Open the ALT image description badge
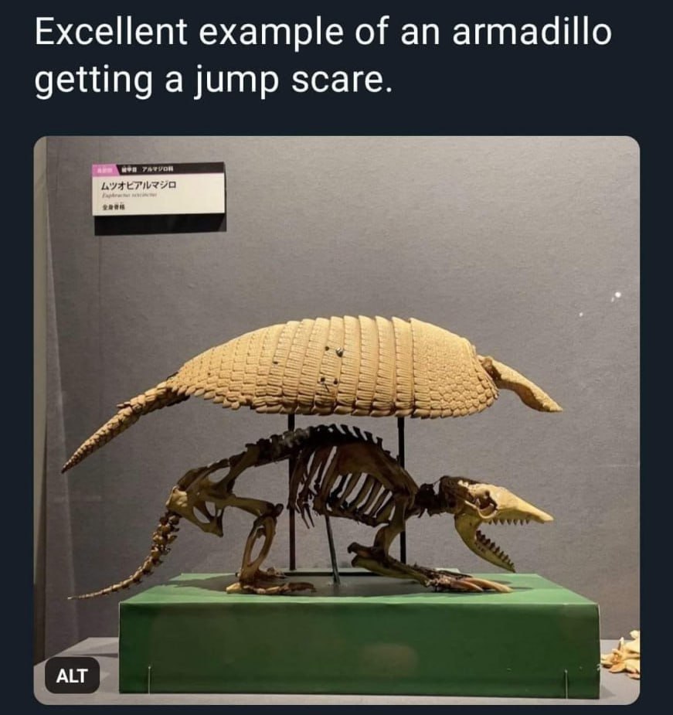 (x=72, y=676)
